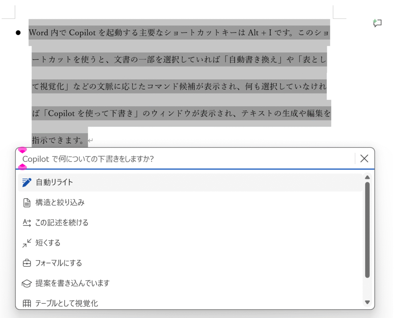Click the upper pink selection handle

point(23,150)
